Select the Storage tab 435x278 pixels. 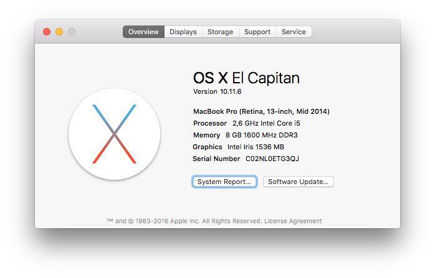220,32
